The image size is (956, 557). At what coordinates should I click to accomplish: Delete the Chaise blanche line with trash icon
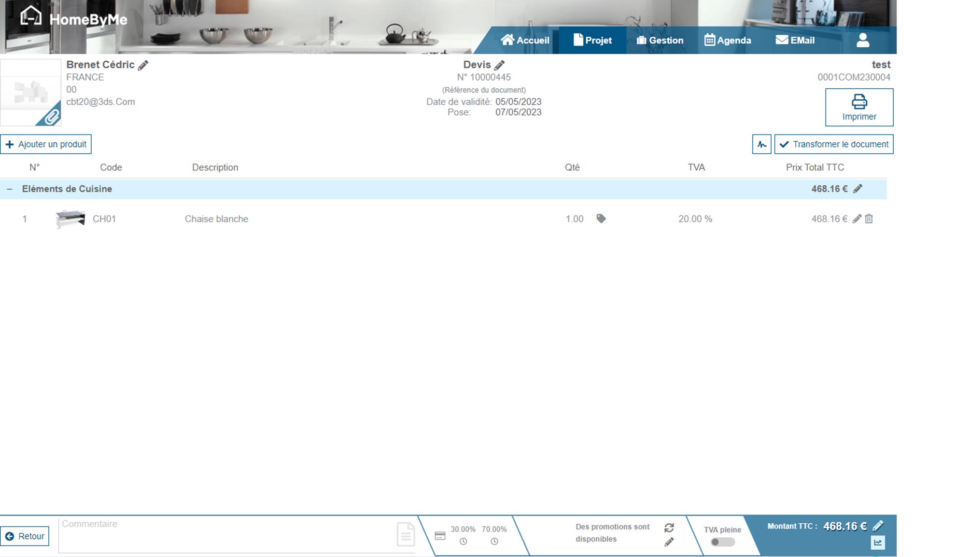[869, 219]
